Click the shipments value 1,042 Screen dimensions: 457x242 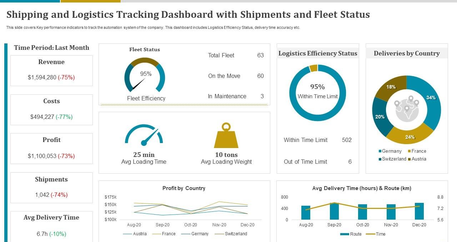(42, 195)
